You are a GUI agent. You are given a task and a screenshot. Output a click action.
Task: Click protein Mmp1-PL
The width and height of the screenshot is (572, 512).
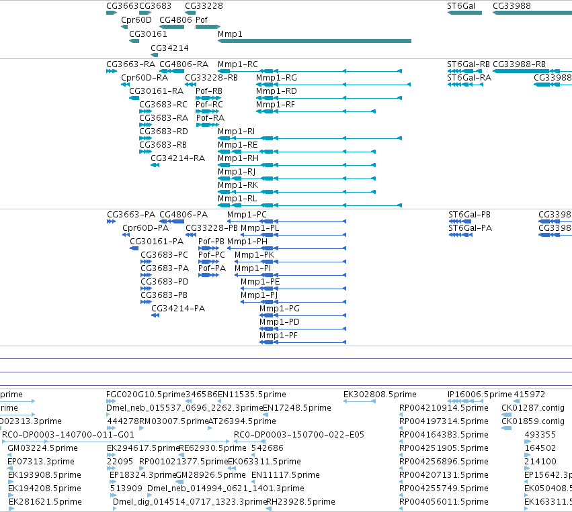pyautogui.click(x=293, y=235)
